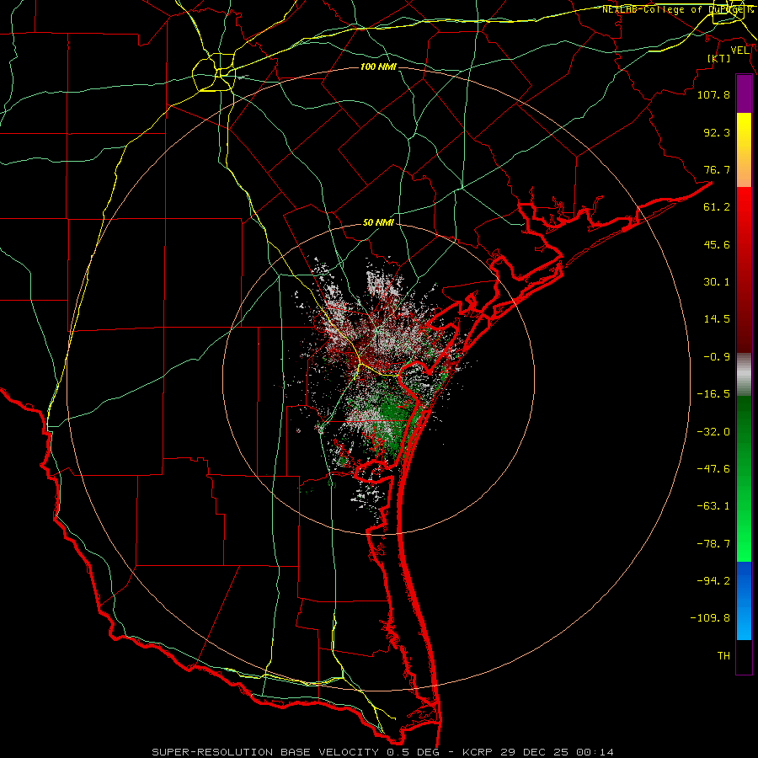Click the Super-Resolution Base Velocity caption text

coord(382,752)
